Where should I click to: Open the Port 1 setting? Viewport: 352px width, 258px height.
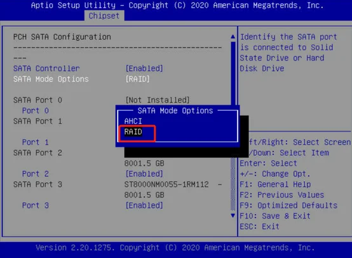[36, 142]
